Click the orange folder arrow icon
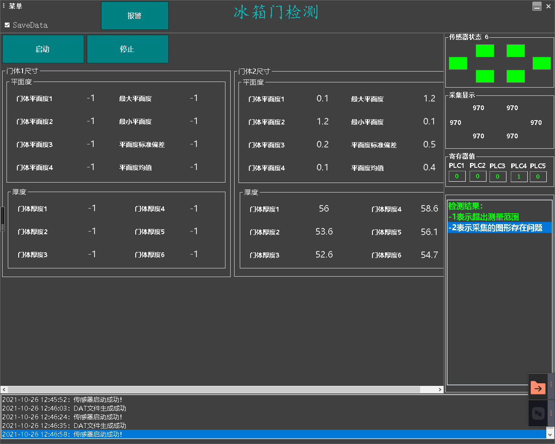 [x=538, y=387]
